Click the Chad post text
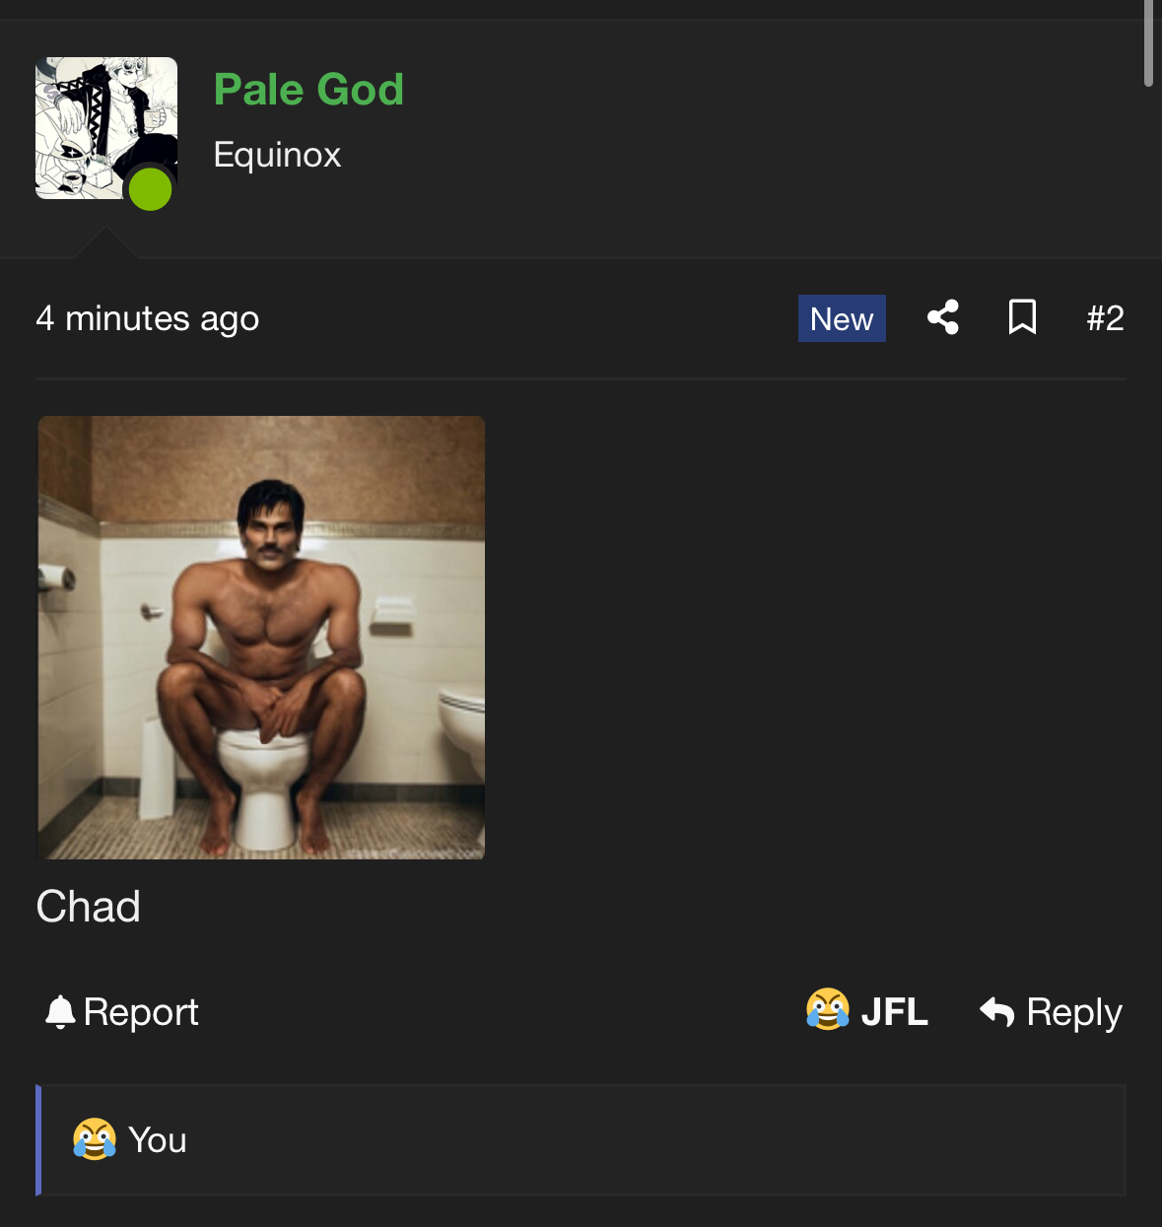Screen dimensions: 1162x1227 (x=89, y=906)
